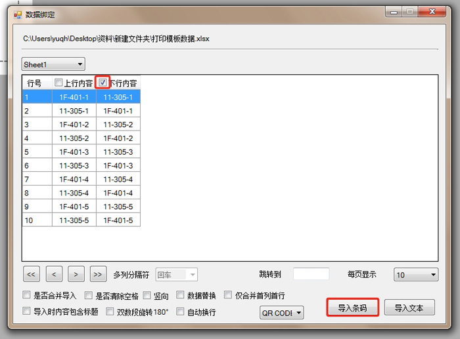Select row 7 cell 11-305-4 in 下行内容
Image resolution: width=460 pixels, height=339 pixels.
click(x=118, y=179)
